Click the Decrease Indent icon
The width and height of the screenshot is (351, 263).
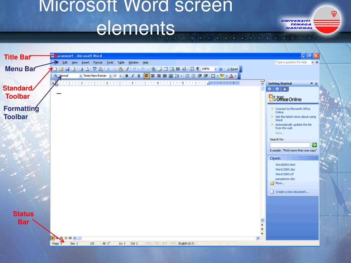[200, 76]
